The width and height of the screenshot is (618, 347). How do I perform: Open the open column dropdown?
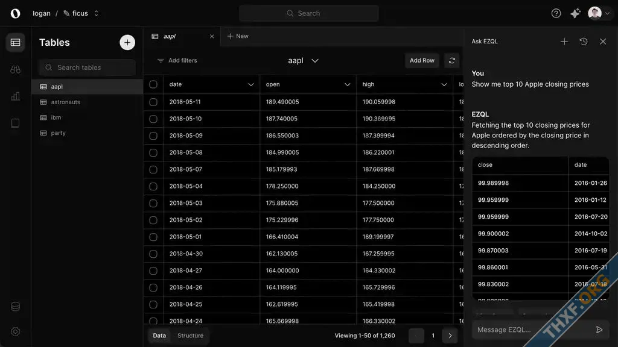click(347, 84)
